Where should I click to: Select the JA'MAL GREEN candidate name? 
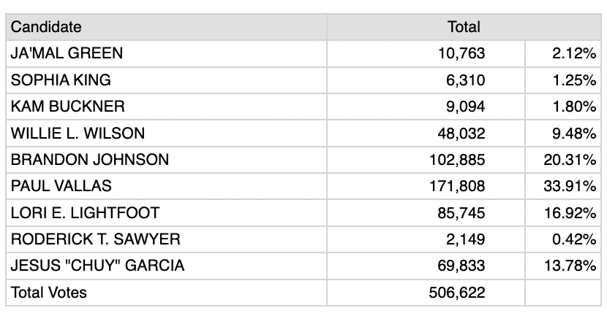pyautogui.click(x=67, y=53)
